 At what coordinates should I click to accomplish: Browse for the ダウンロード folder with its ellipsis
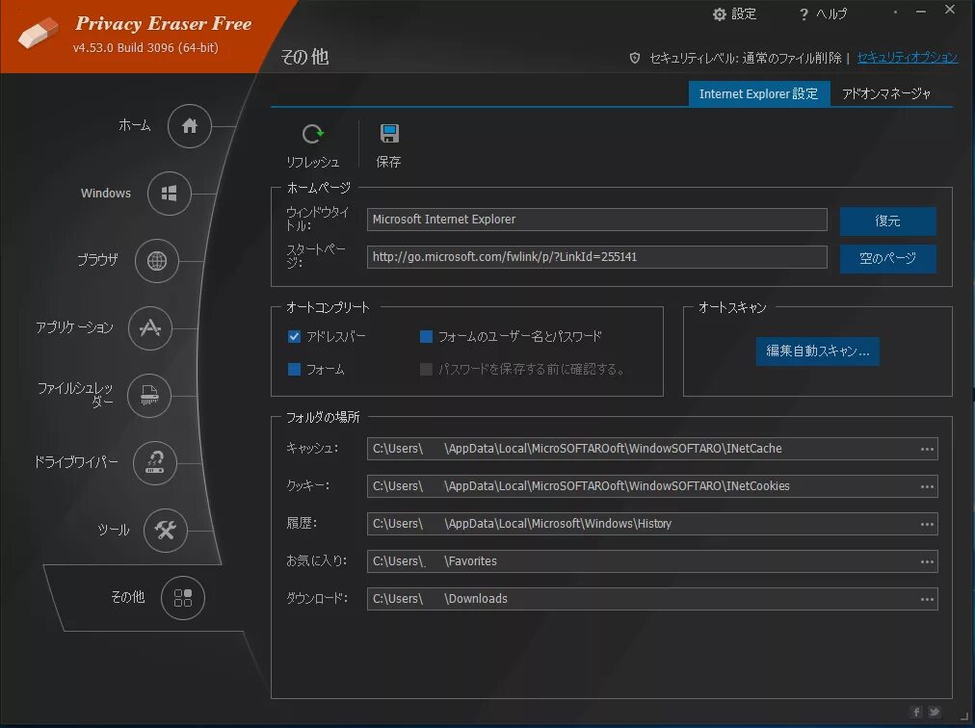tap(927, 599)
